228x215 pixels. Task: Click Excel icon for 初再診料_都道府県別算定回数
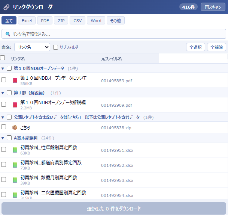click(15, 165)
